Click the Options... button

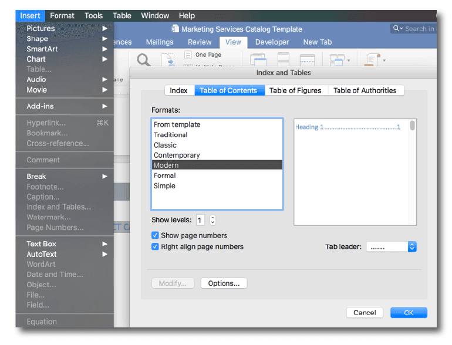pyautogui.click(x=224, y=283)
